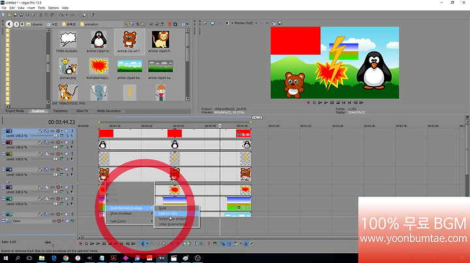Mute video track 1
The width and height of the screenshot is (470, 263).
pyautogui.click(x=67, y=131)
